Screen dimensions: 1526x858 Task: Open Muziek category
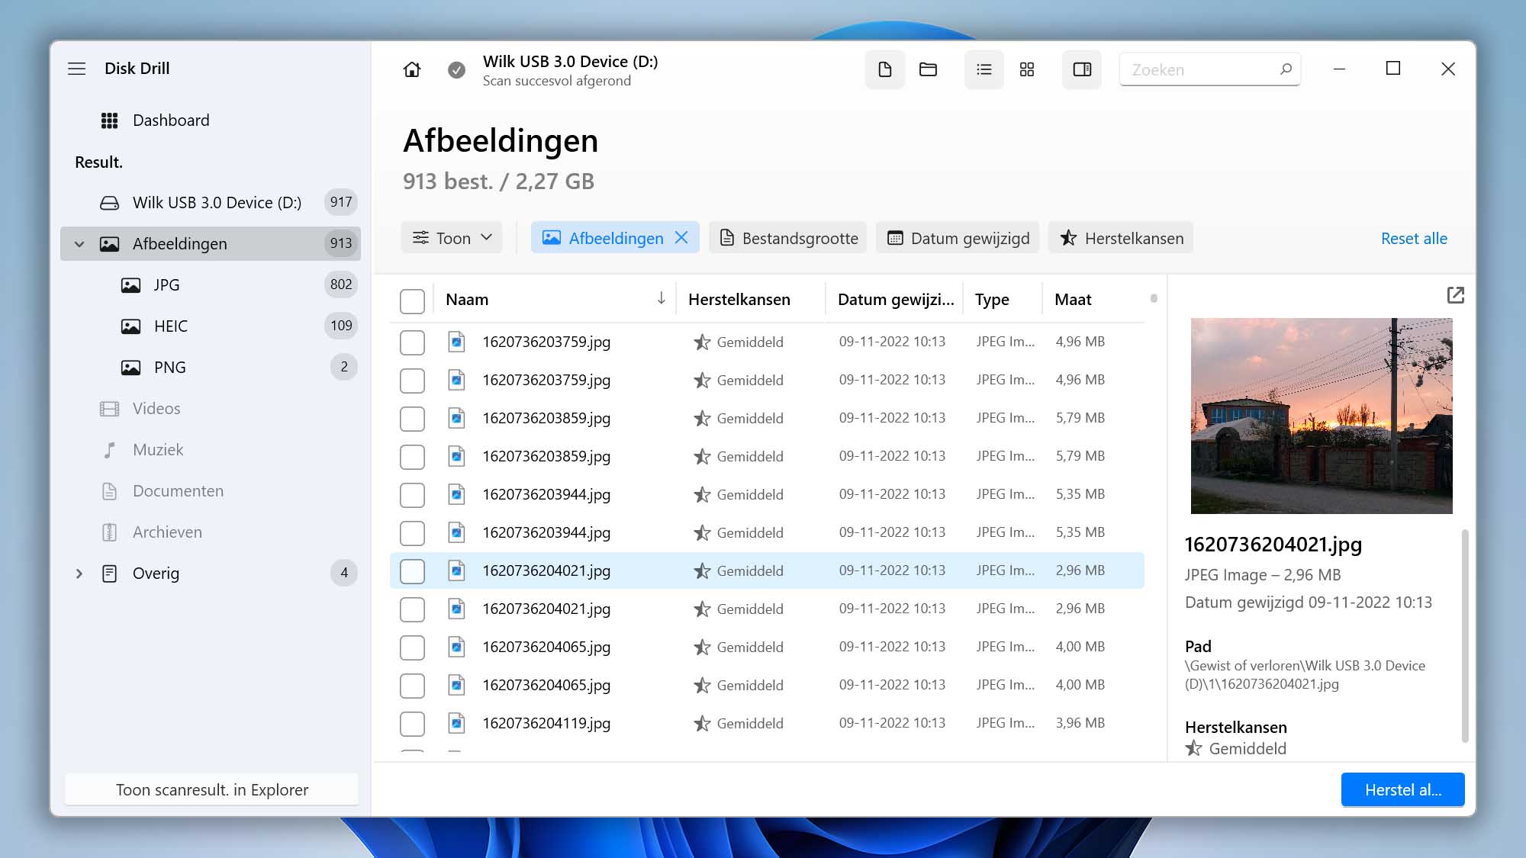211,450
